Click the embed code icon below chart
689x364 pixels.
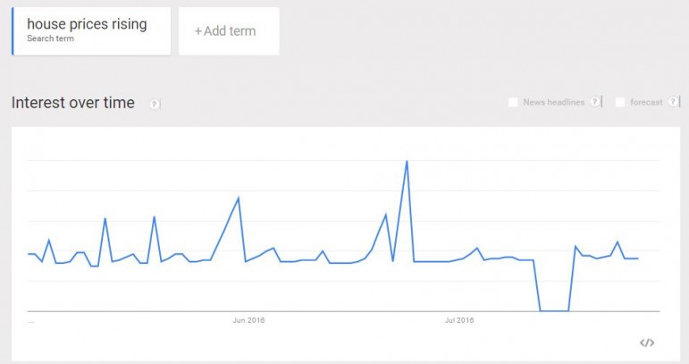(647, 343)
